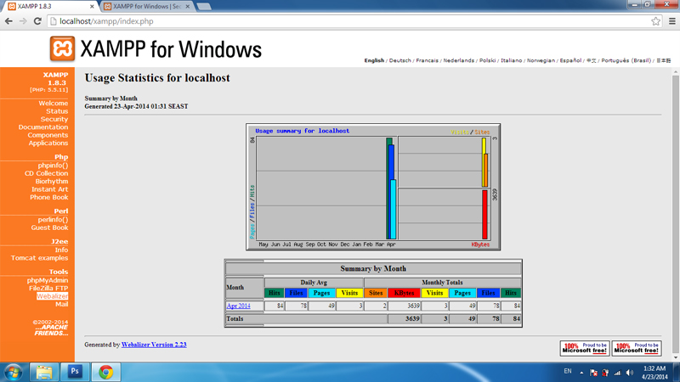Screen dimensions: 680x382
Task: Click the first Microsoft free badge
Action: (585, 348)
